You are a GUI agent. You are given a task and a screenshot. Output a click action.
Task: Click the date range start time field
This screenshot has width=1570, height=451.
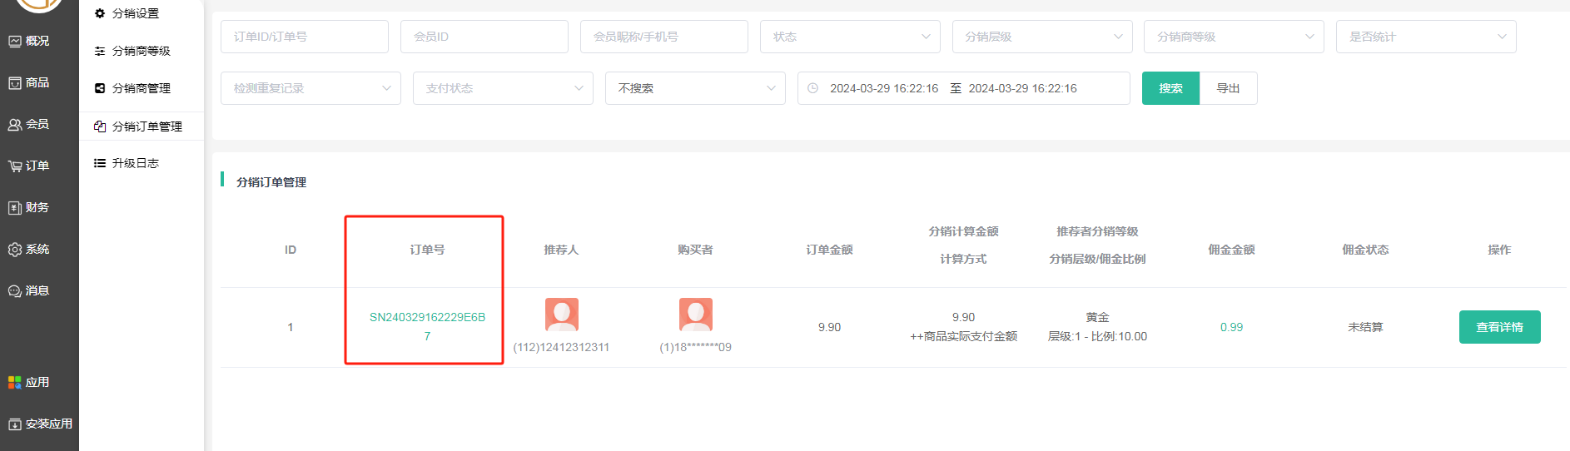pyautogui.click(x=883, y=88)
